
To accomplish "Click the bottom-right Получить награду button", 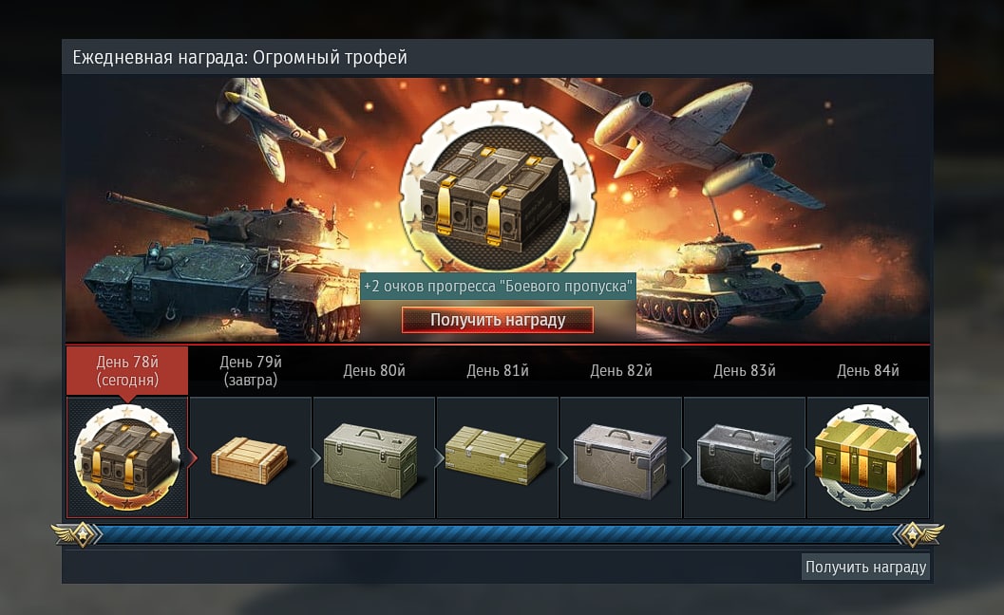I will (865, 567).
